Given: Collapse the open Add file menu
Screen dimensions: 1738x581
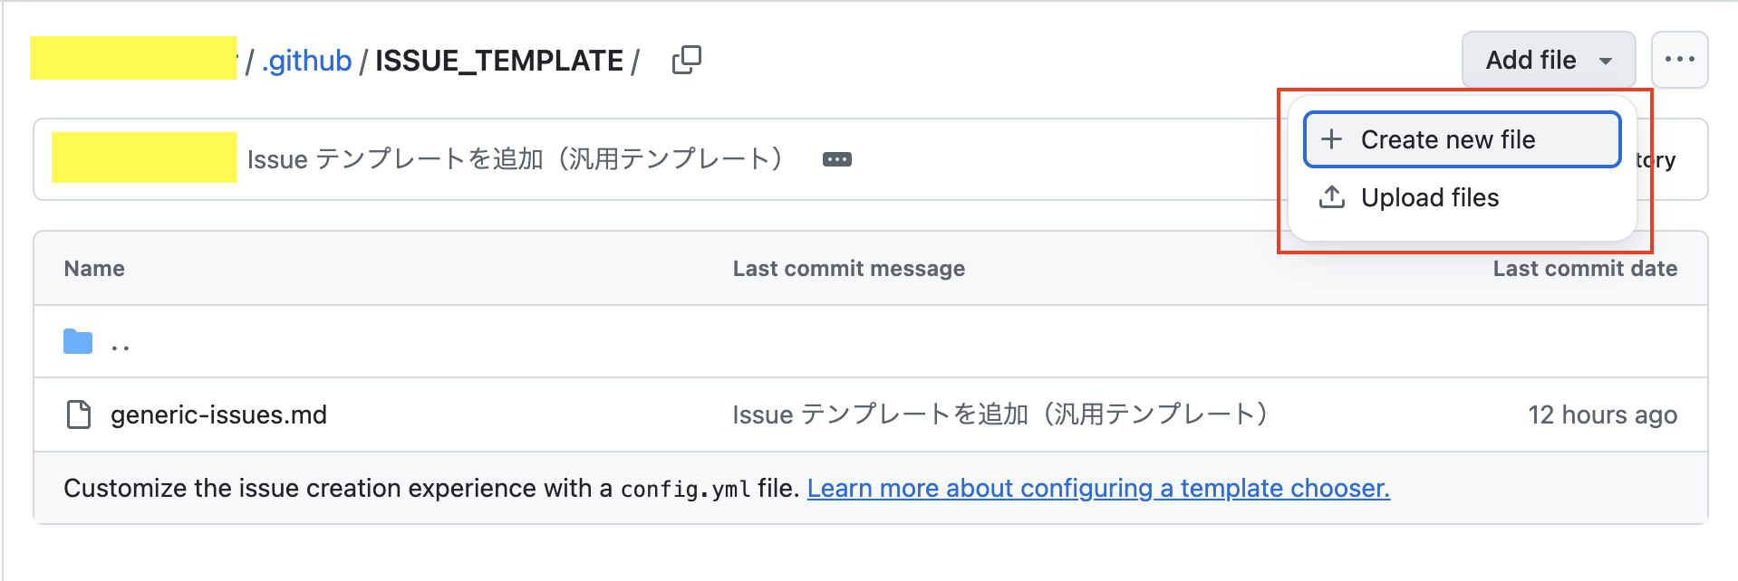Looking at the screenshot, I should (x=1548, y=59).
